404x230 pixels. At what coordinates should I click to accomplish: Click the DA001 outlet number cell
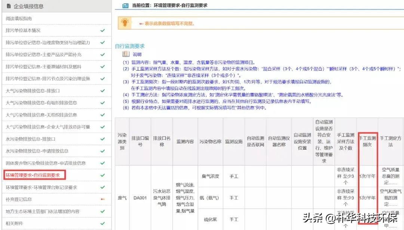click(x=140, y=198)
